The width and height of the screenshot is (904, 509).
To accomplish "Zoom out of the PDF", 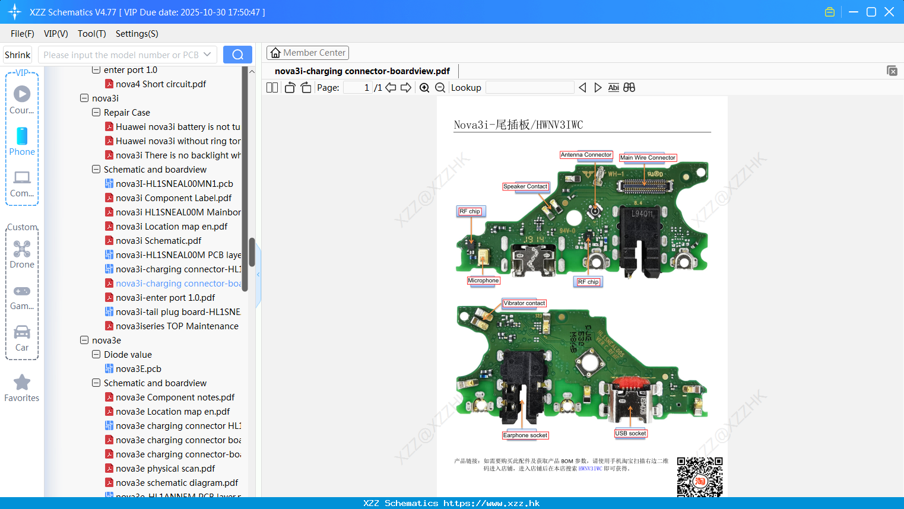I will click(440, 88).
